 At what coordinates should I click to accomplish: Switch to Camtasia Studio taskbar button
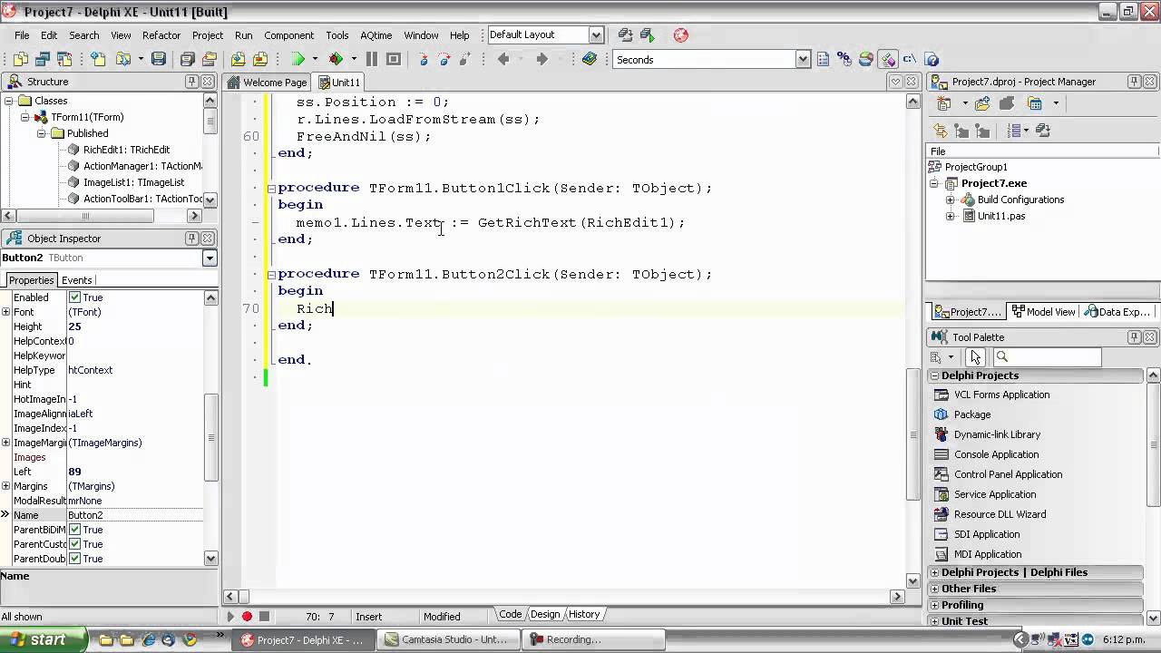click(449, 639)
